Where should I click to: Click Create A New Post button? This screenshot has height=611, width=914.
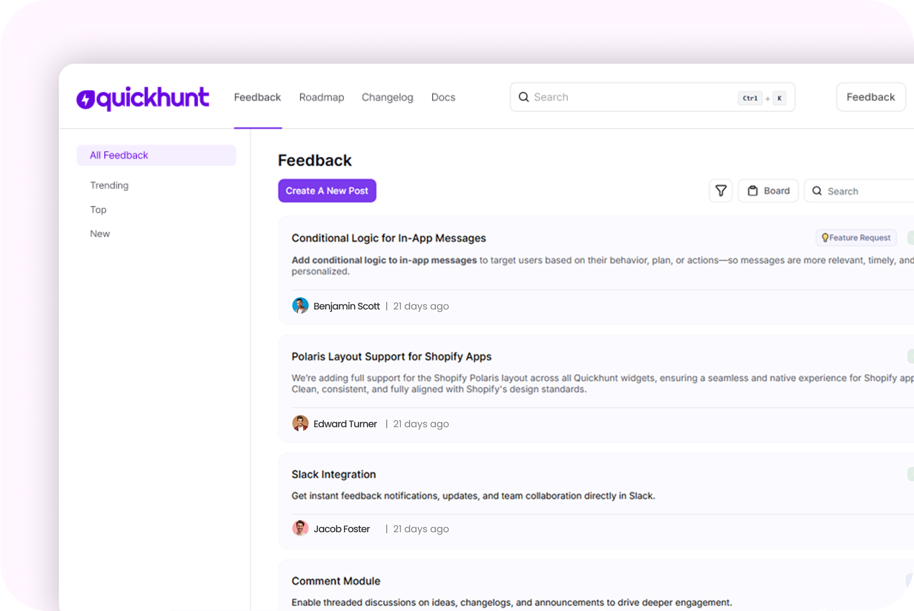click(327, 191)
